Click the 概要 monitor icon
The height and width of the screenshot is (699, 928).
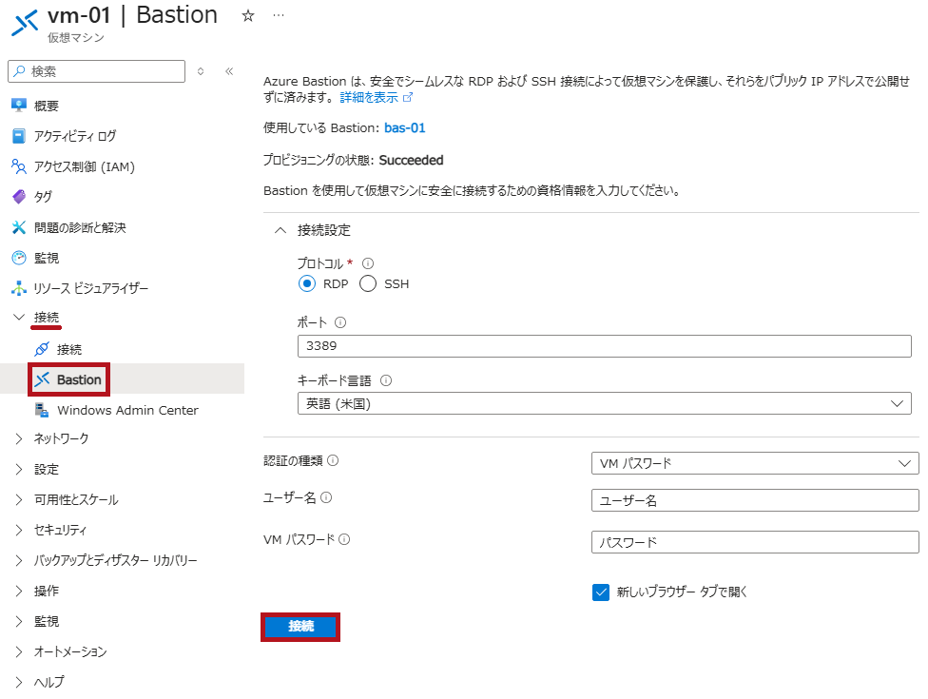[x=19, y=106]
